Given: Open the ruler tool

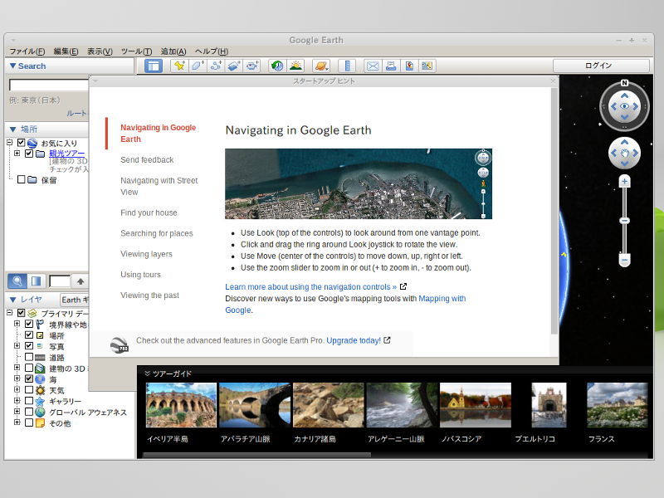Looking at the screenshot, I should (347, 66).
